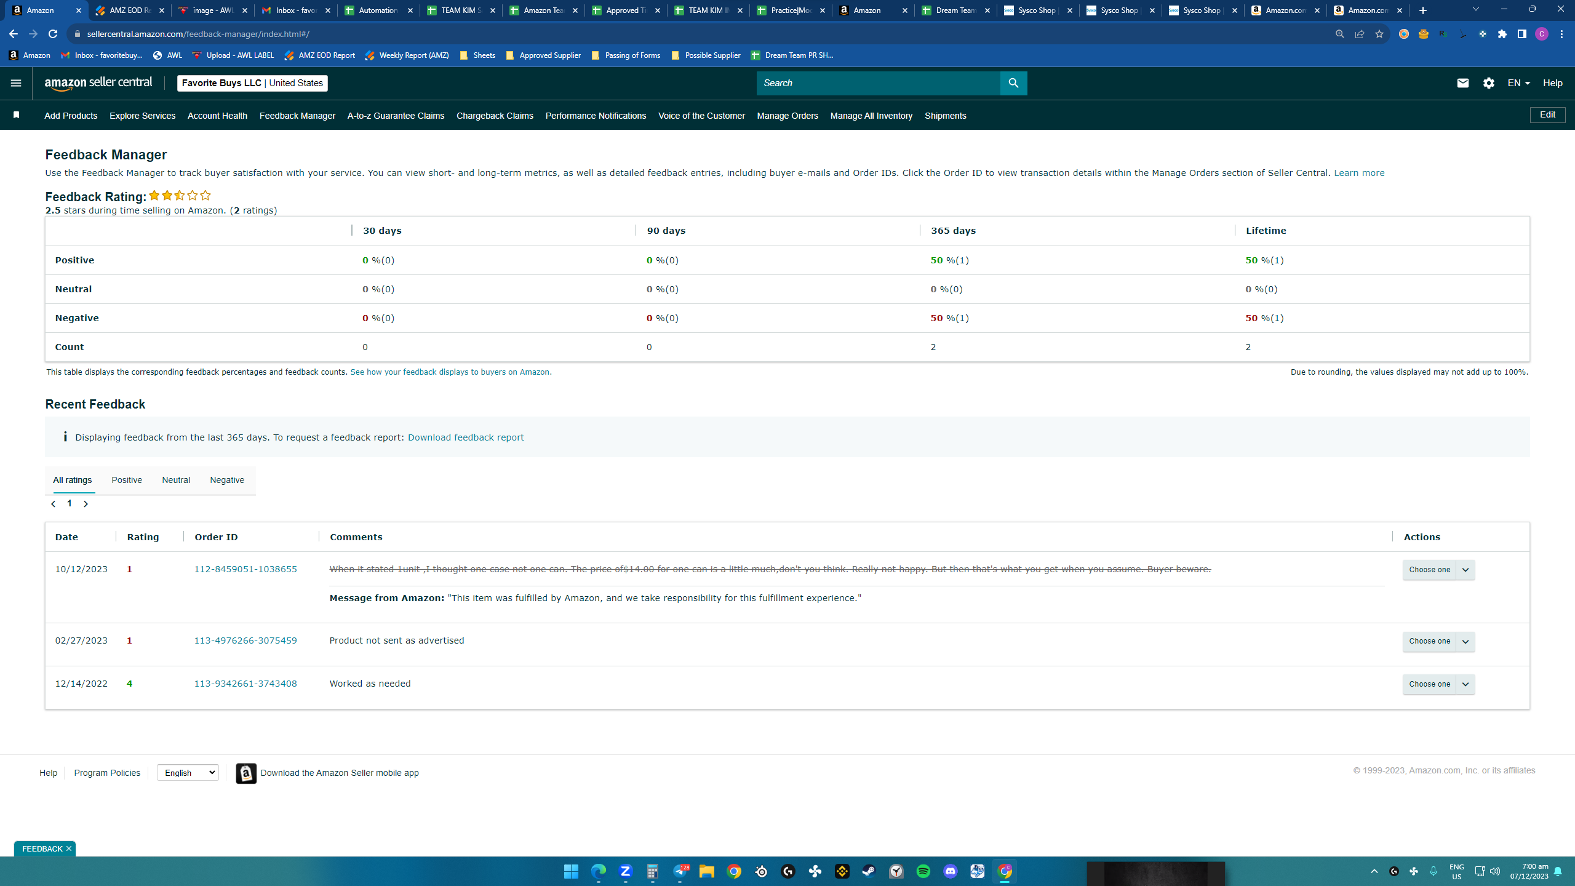The width and height of the screenshot is (1575, 886).
Task: Open File Explorer from the taskbar
Action: coord(706,871)
